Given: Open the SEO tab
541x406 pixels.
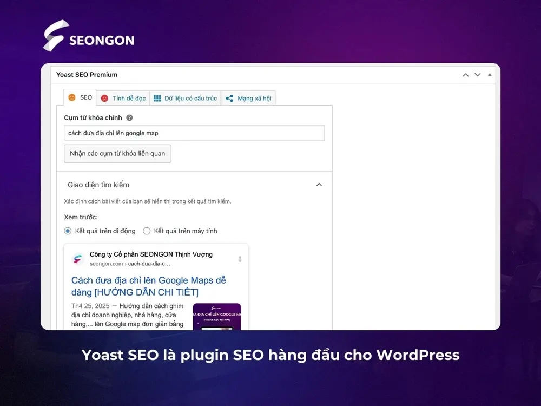Looking at the screenshot, I should tap(80, 97).
